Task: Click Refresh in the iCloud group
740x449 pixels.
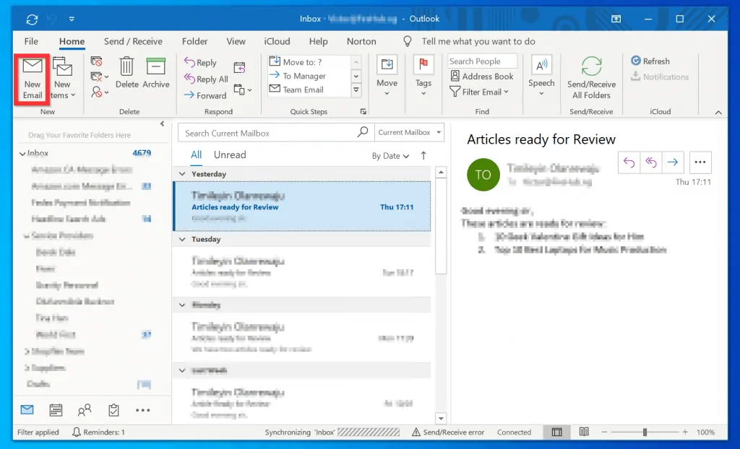Action: pos(649,61)
